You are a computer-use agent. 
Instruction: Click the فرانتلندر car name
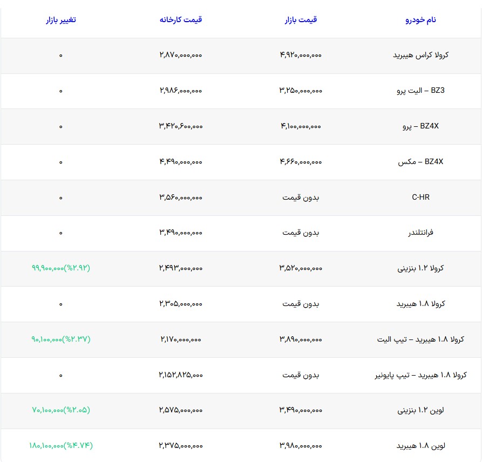click(420, 233)
